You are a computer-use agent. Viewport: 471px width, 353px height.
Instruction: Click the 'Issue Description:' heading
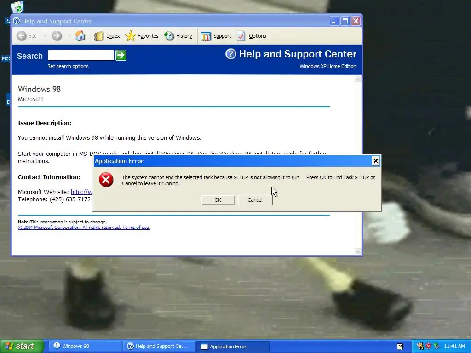click(x=45, y=123)
